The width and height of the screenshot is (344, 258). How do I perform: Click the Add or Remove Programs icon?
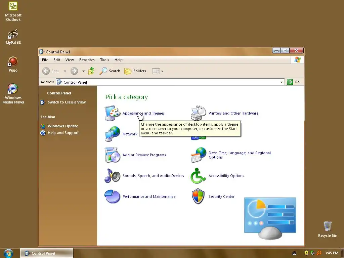112,155
